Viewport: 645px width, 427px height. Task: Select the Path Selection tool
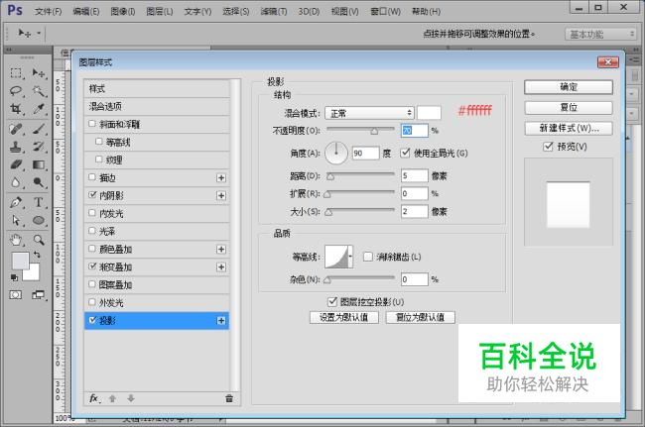(x=16, y=221)
